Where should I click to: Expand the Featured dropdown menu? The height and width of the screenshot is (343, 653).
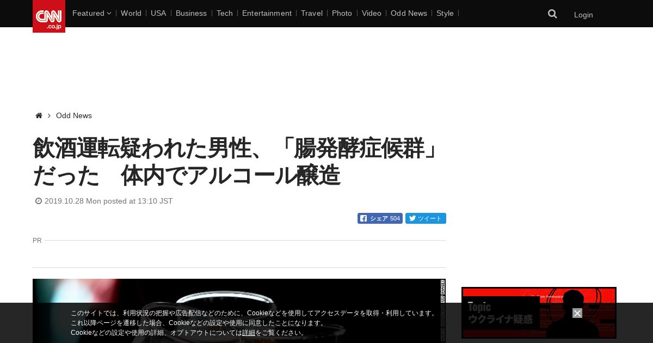click(x=91, y=13)
